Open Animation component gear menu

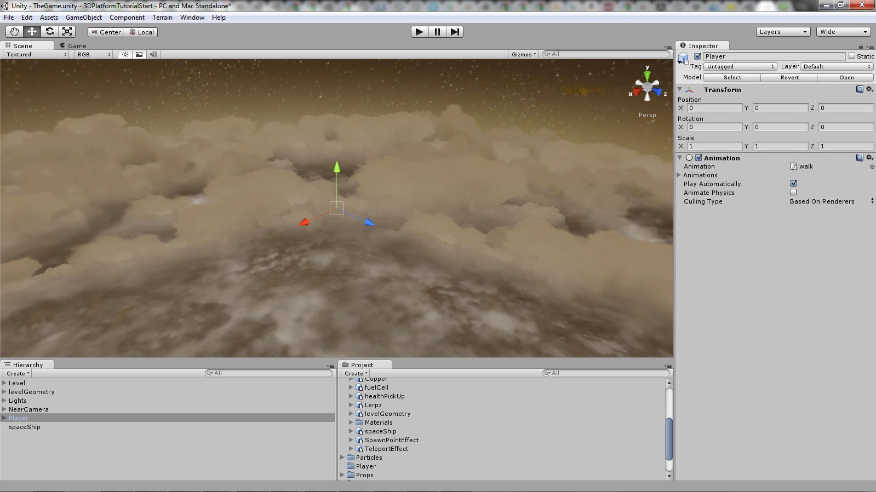(869, 158)
